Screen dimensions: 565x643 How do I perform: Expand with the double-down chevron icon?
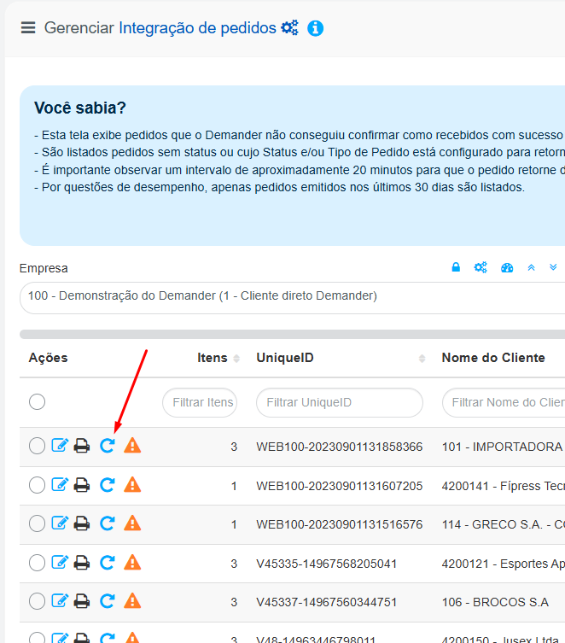[x=553, y=267]
